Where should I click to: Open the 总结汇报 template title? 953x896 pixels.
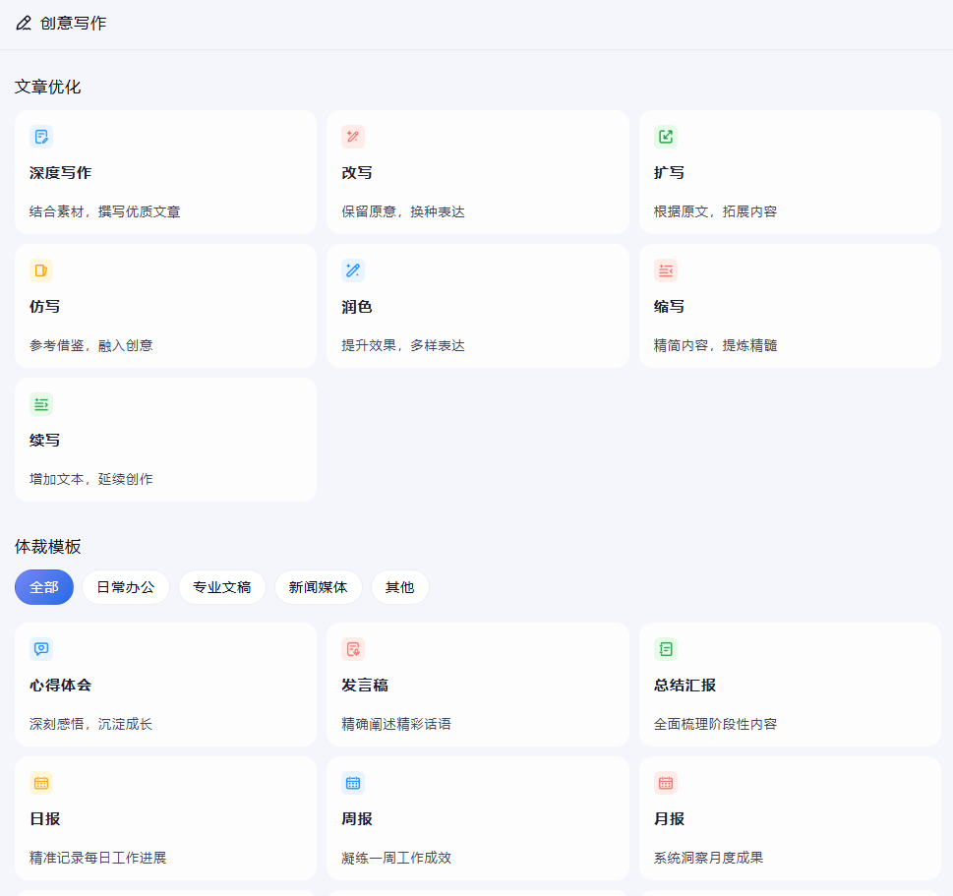685,686
